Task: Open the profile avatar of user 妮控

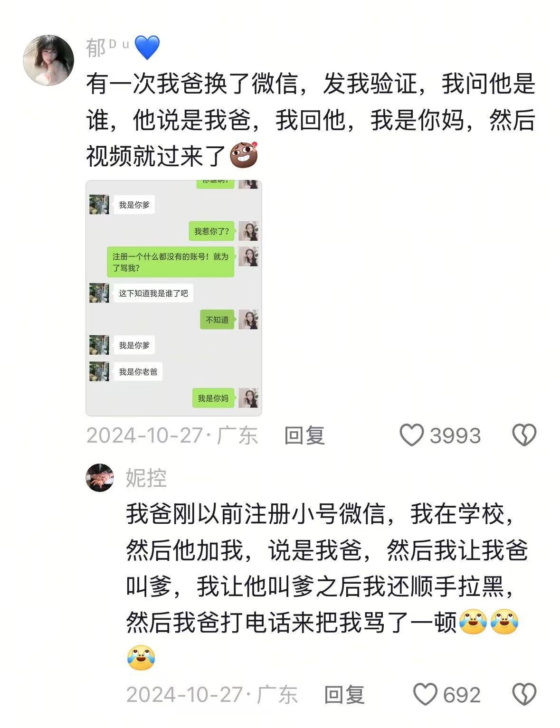Action: (x=100, y=477)
